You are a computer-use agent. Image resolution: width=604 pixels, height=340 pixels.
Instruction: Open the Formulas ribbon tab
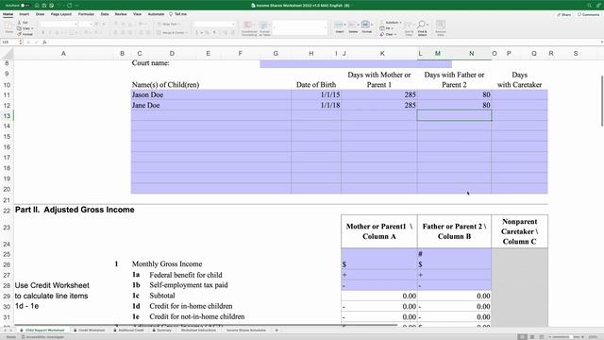click(86, 14)
